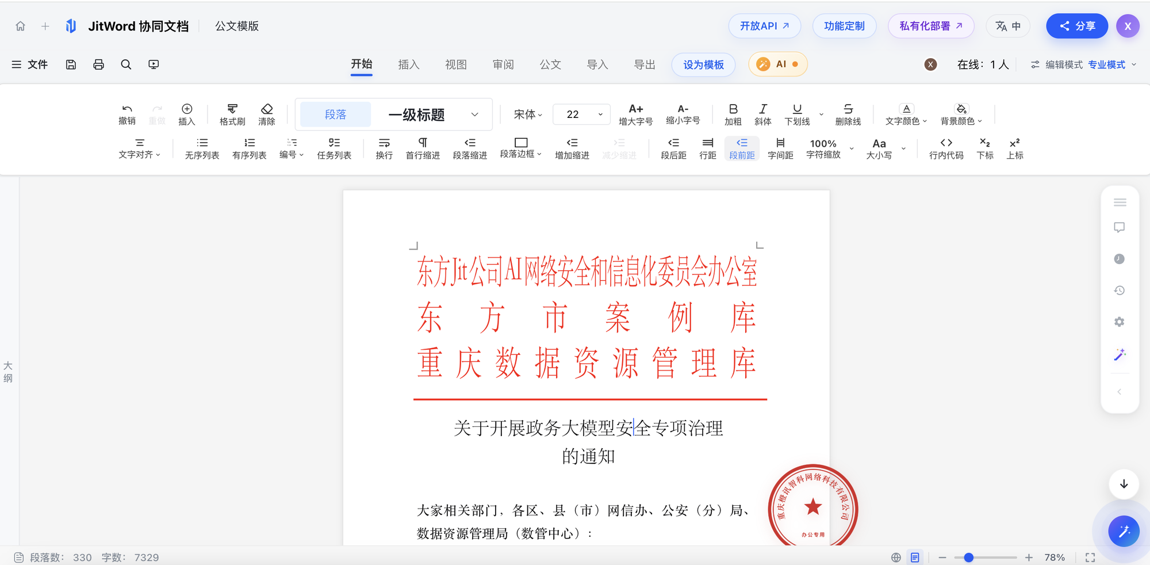Toggle bold formatting (加粗)
This screenshot has height=565, width=1150.
coord(733,114)
